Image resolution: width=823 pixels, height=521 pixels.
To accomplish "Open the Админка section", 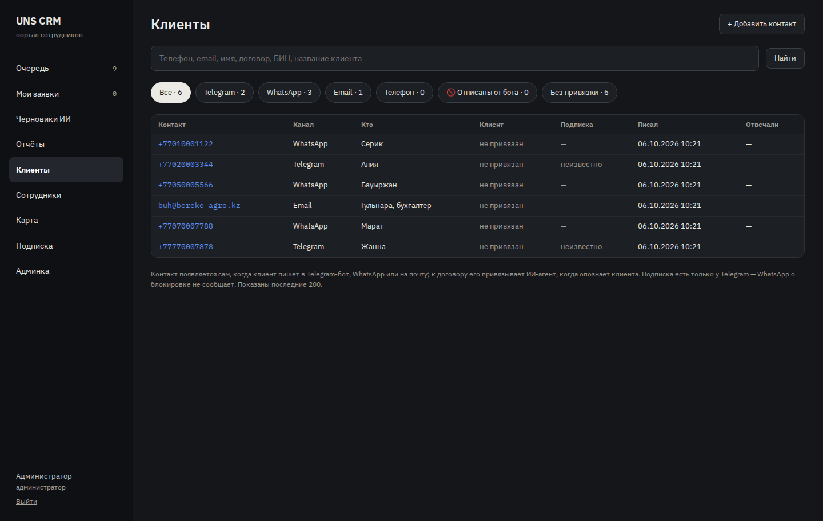I will 66,271.
